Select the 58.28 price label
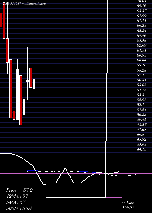Image resolution: width=152 pixels, height=213 pixels. (x=142, y=70)
